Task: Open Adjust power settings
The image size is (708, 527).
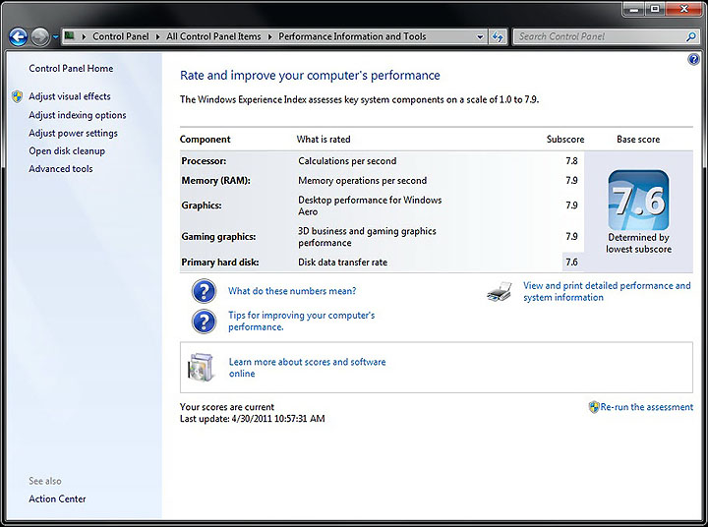Action: coord(73,133)
